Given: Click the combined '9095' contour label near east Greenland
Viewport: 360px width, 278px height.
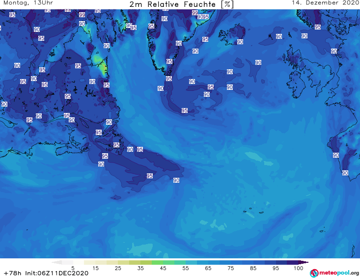Looking at the screenshot, I should click(203, 17).
